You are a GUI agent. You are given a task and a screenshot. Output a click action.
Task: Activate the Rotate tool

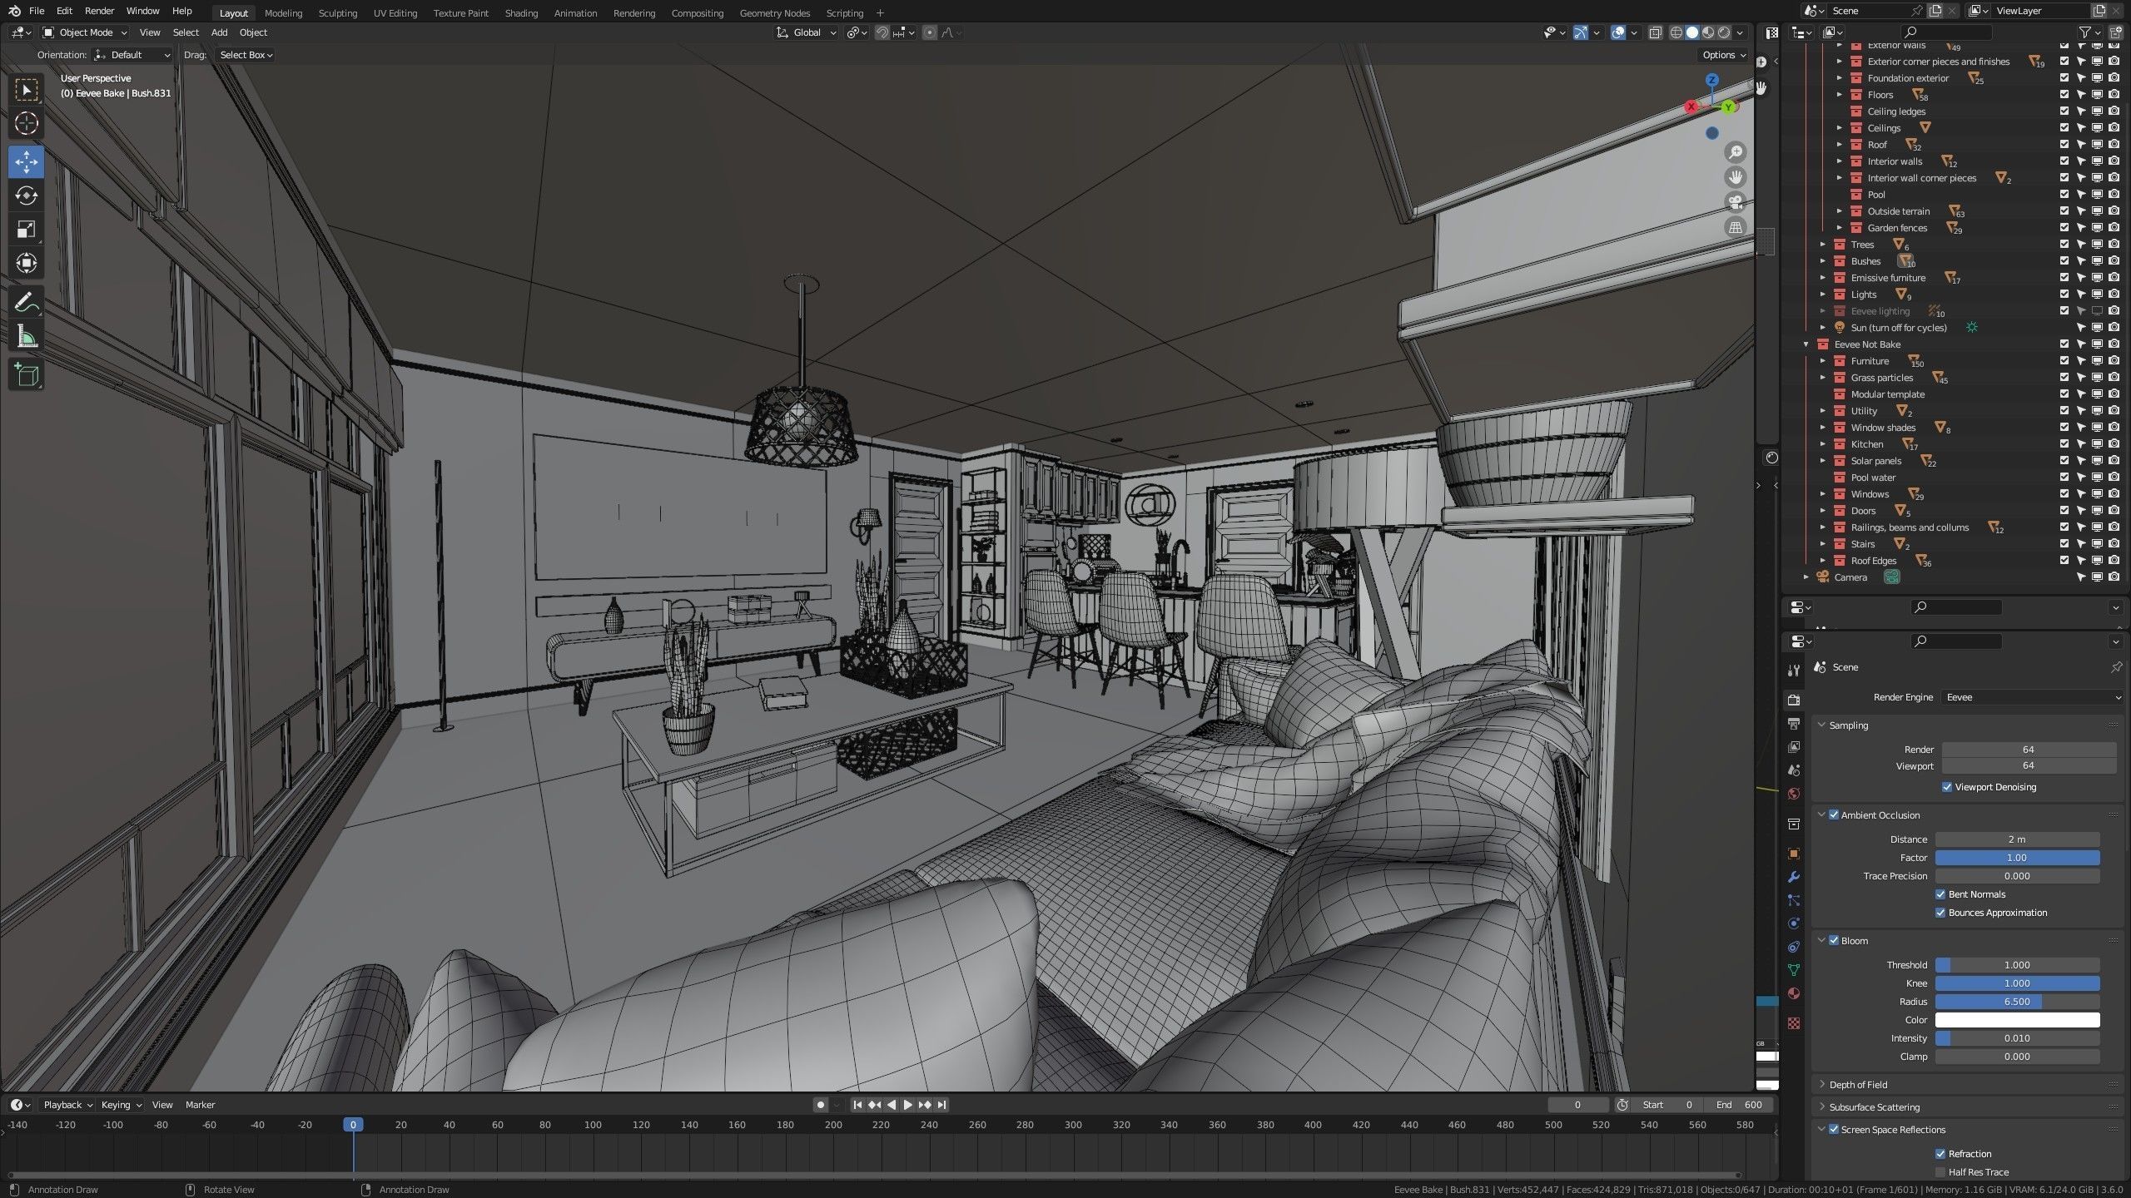(x=26, y=196)
